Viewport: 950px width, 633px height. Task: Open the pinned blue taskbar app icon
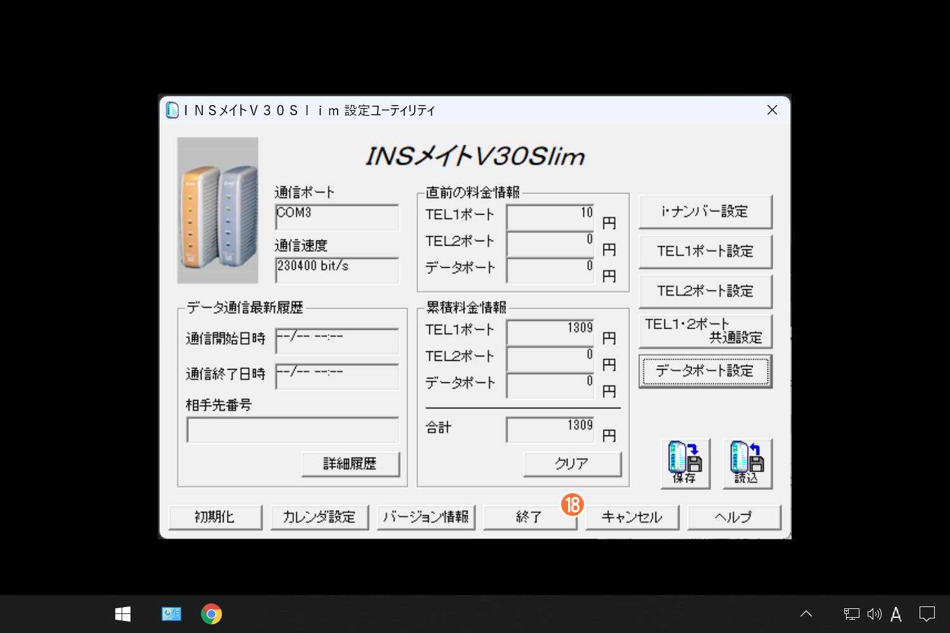coord(172,614)
